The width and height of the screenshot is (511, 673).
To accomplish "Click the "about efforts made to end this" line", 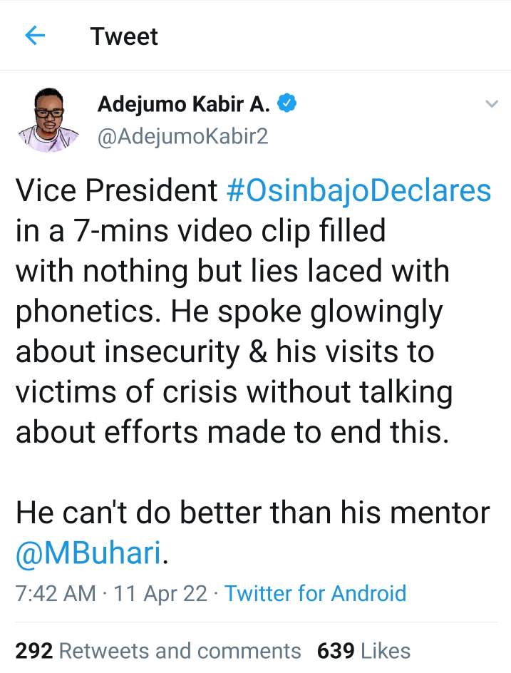I will pyautogui.click(x=232, y=432).
